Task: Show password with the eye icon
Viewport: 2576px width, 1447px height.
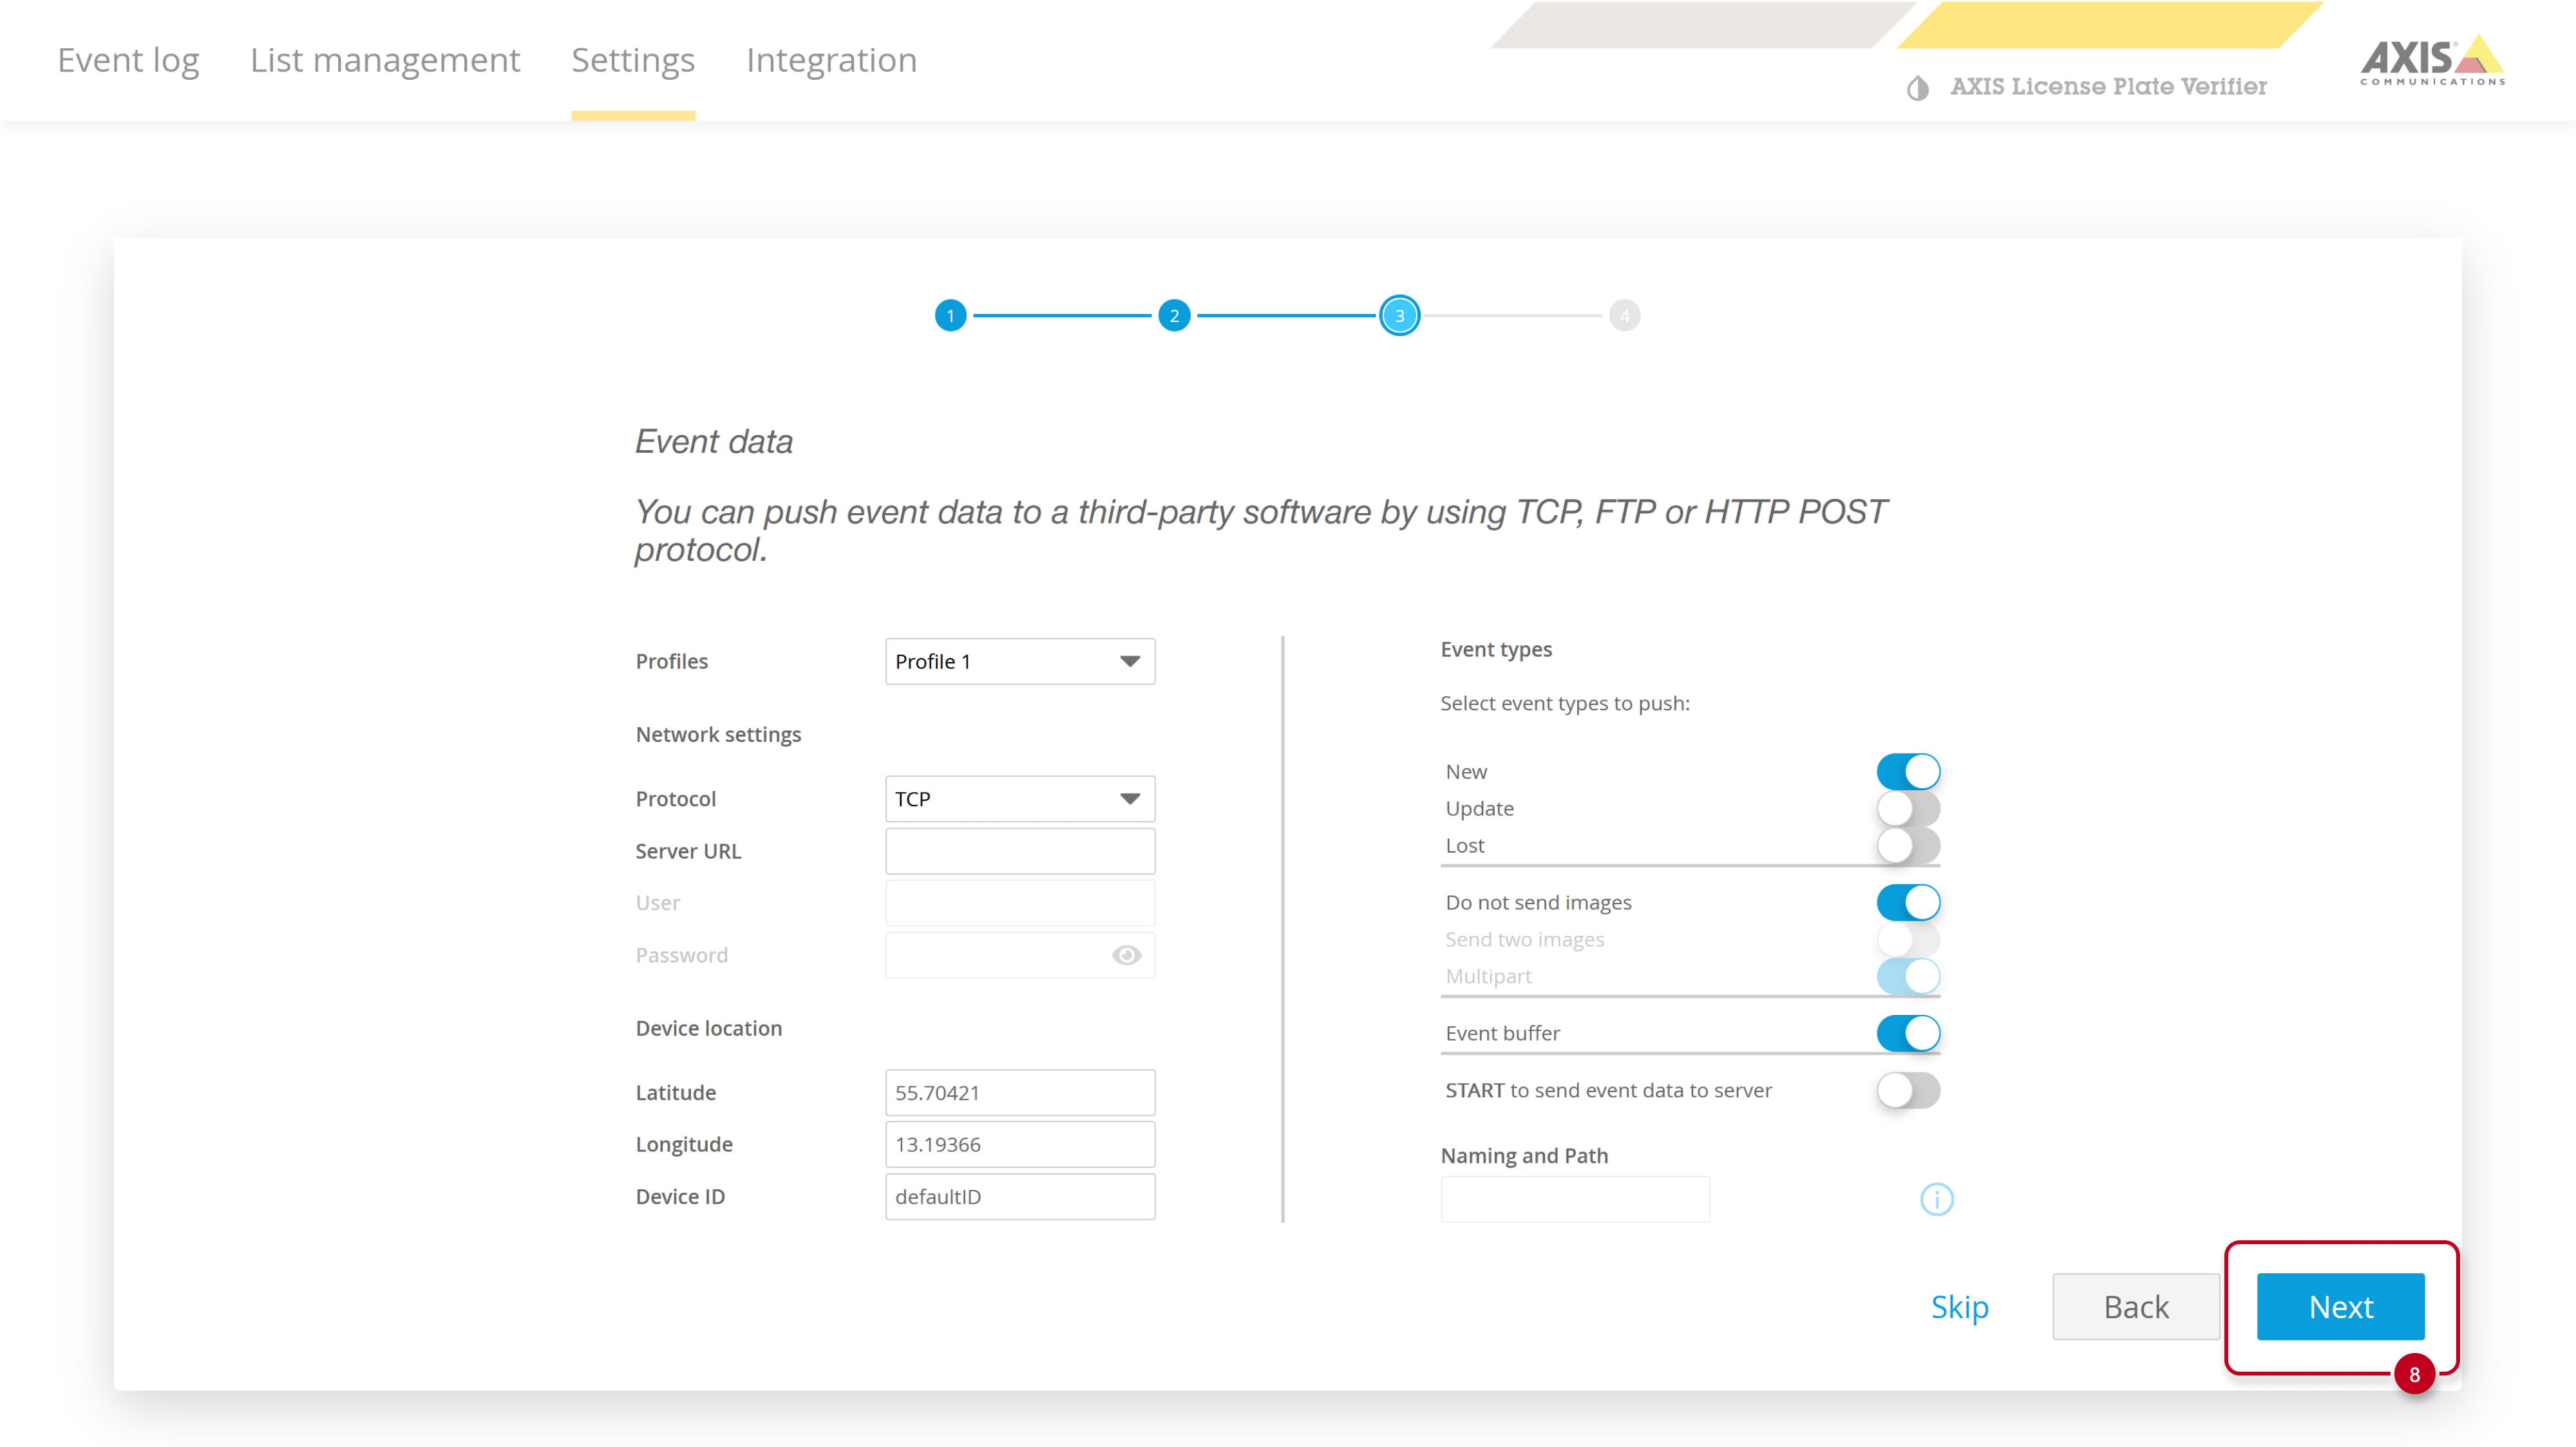Action: [1126, 955]
